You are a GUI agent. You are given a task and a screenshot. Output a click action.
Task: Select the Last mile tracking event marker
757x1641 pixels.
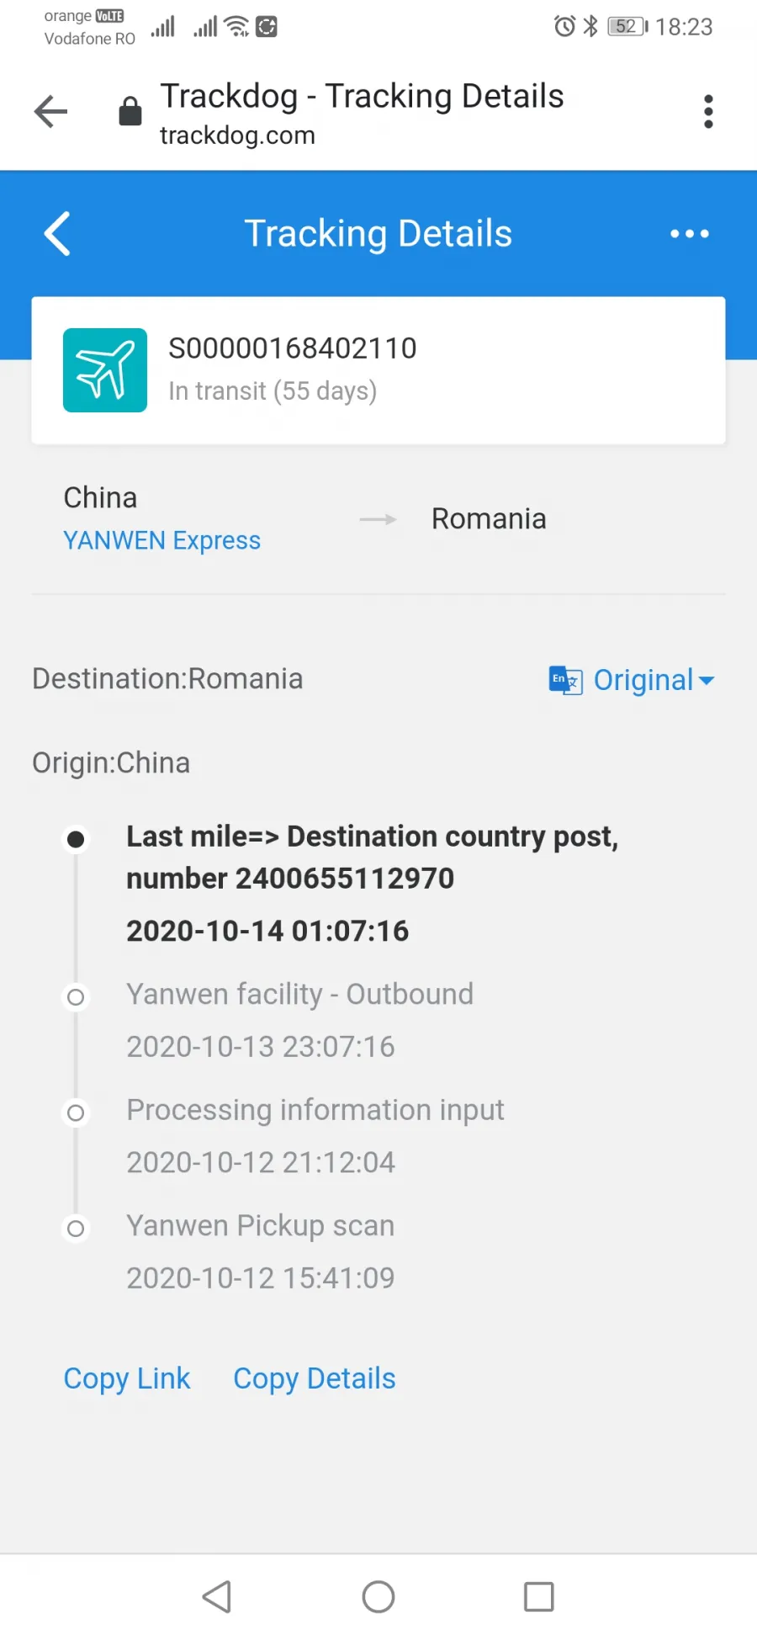click(x=76, y=839)
